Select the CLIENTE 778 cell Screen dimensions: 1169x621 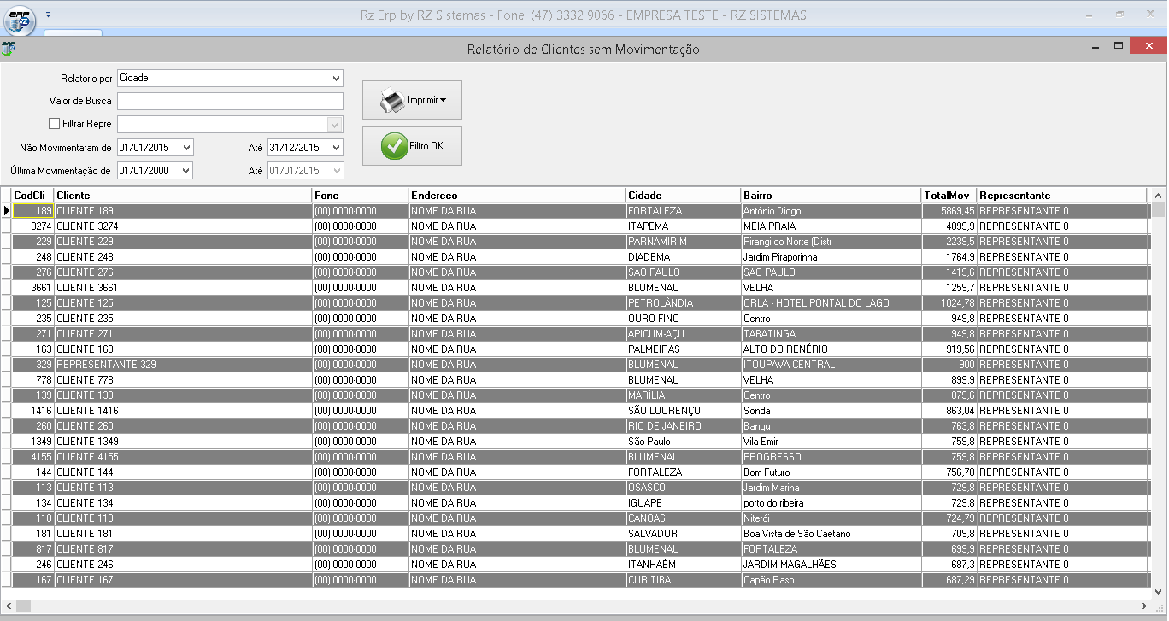[183, 380]
